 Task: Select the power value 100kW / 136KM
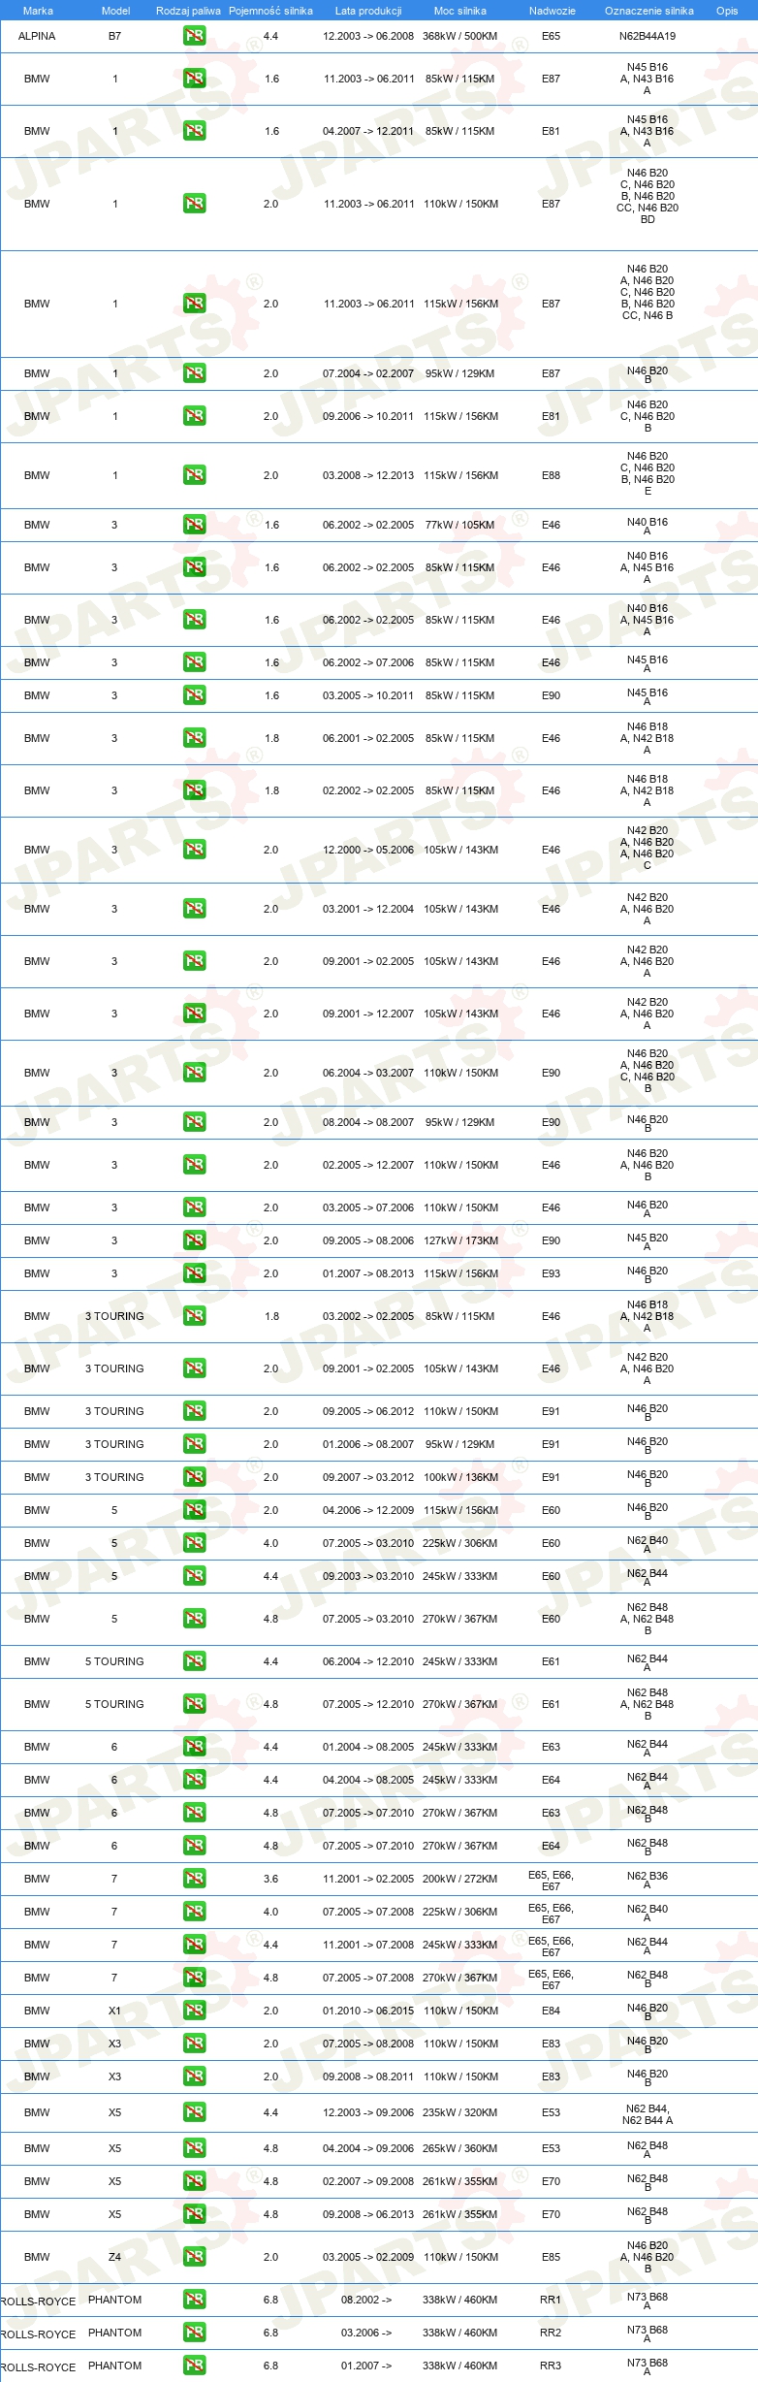point(460,1477)
